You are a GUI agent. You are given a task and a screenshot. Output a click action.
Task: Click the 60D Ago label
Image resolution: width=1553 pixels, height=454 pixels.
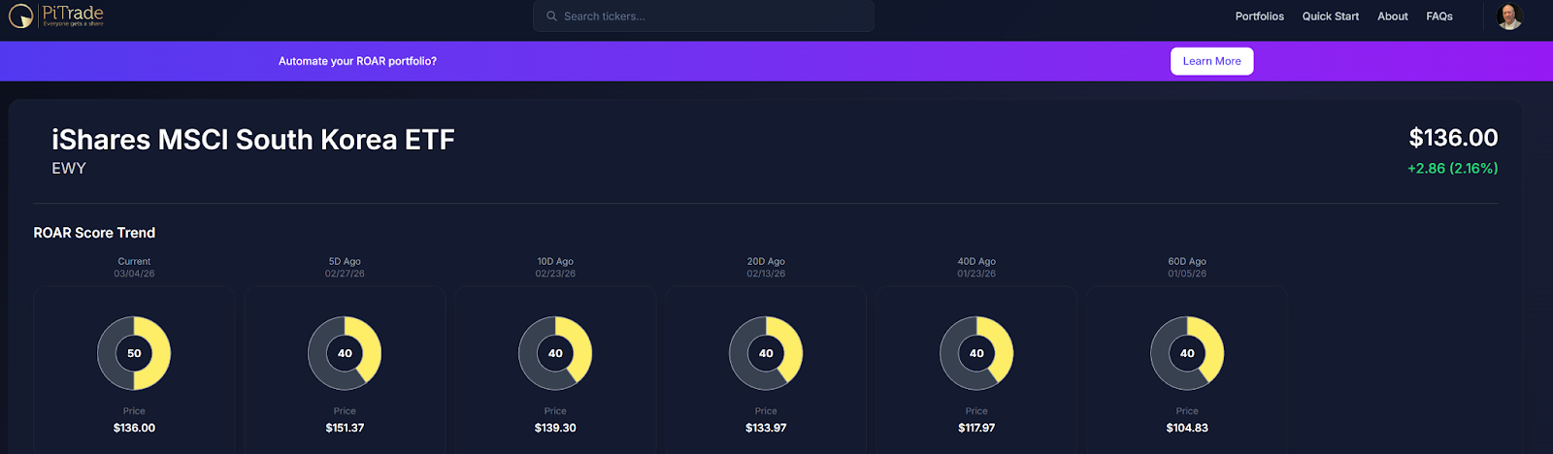point(1187,262)
